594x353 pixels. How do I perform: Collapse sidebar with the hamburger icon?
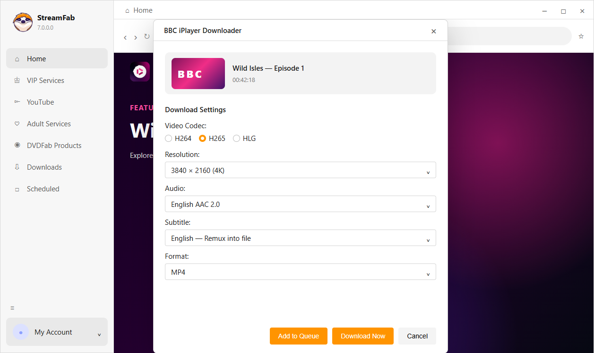point(12,308)
